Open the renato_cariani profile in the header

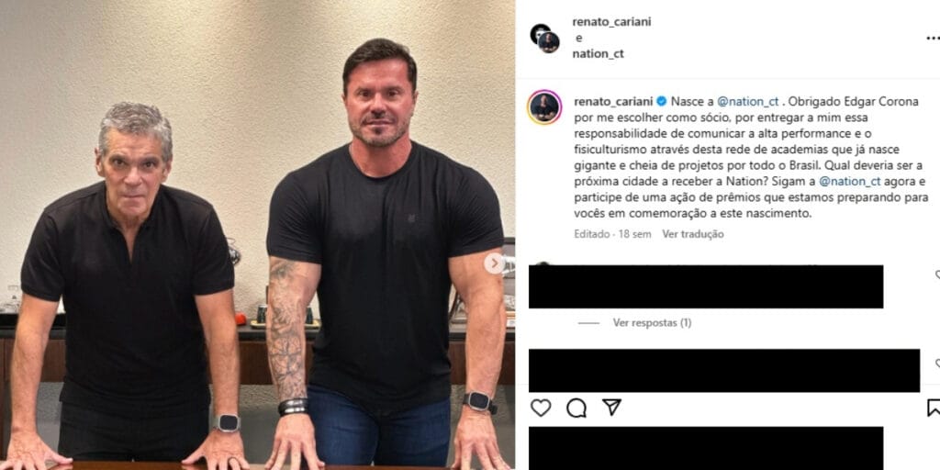click(611, 22)
